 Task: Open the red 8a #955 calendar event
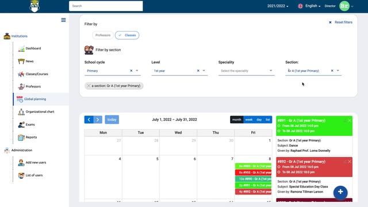[x=253, y=172]
